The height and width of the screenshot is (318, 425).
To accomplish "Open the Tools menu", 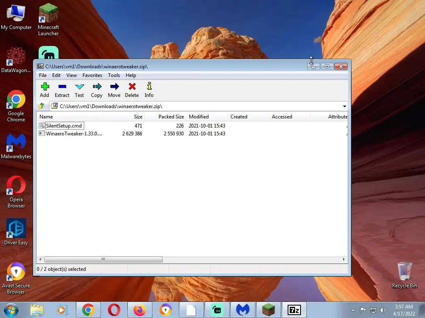I will coord(114,75).
